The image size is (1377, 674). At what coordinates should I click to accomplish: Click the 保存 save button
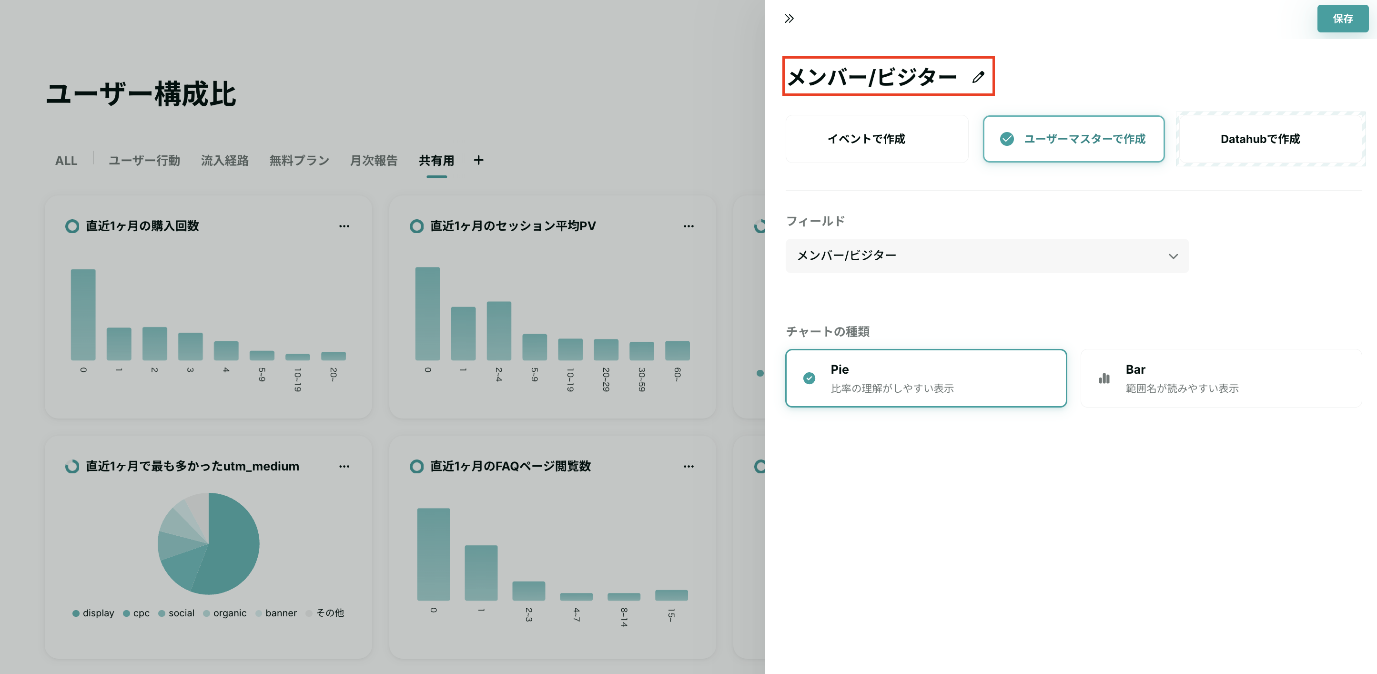click(x=1342, y=19)
